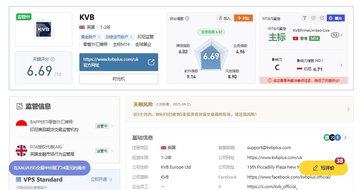Image resolution: width=362 pixels, height=190 pixels.
Task: Click the Indonesia flag icon for BAPPEBTI
Action: [21, 125]
